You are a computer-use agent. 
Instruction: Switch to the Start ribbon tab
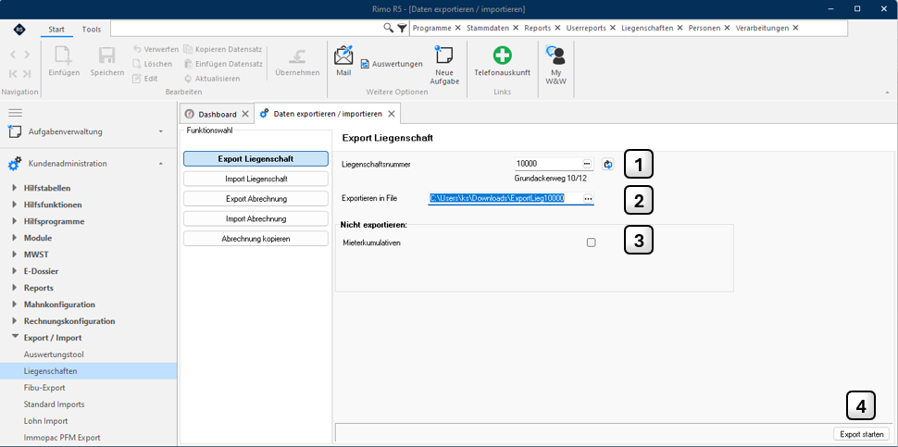(x=56, y=30)
